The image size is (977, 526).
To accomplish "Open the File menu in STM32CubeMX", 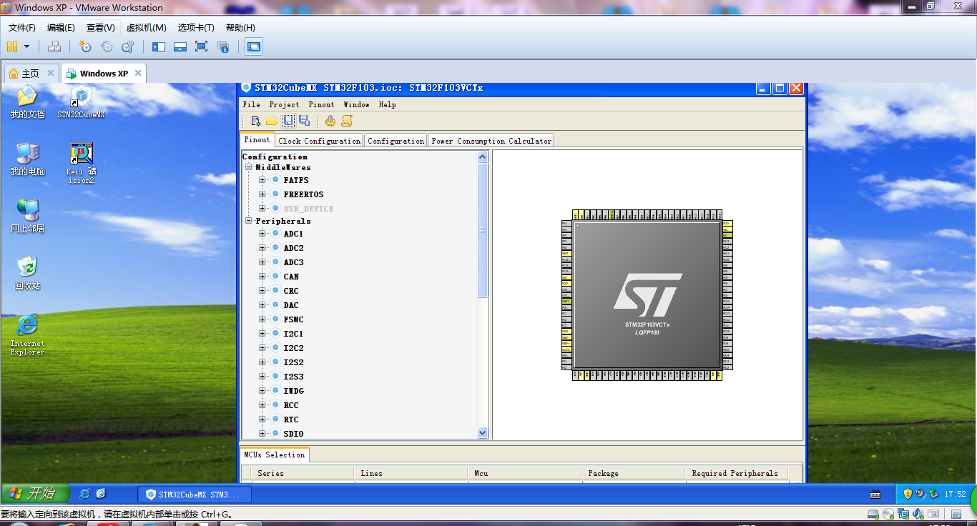I will tap(252, 104).
